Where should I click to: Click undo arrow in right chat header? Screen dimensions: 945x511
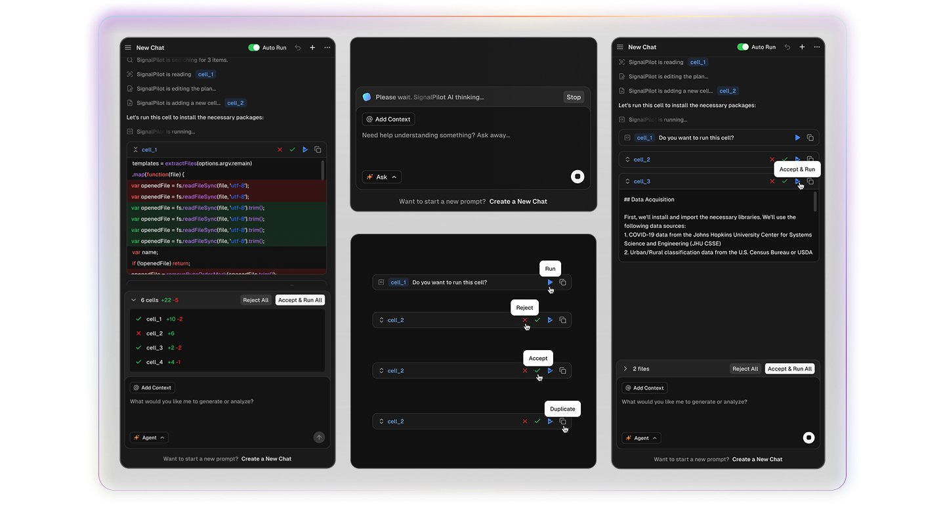(x=787, y=47)
